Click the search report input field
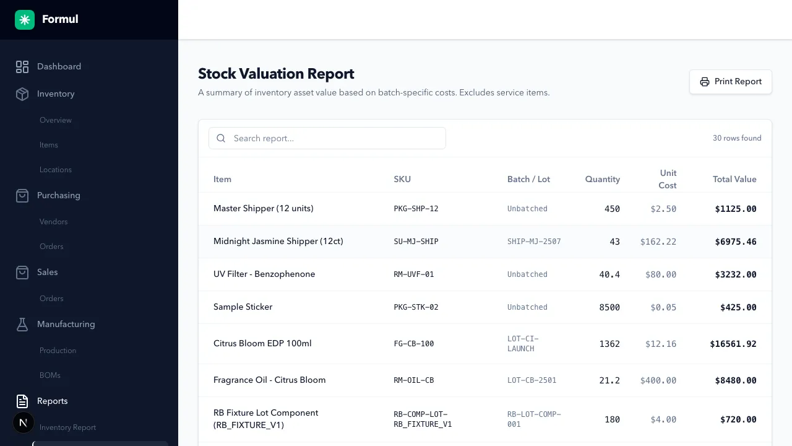 [x=327, y=138]
